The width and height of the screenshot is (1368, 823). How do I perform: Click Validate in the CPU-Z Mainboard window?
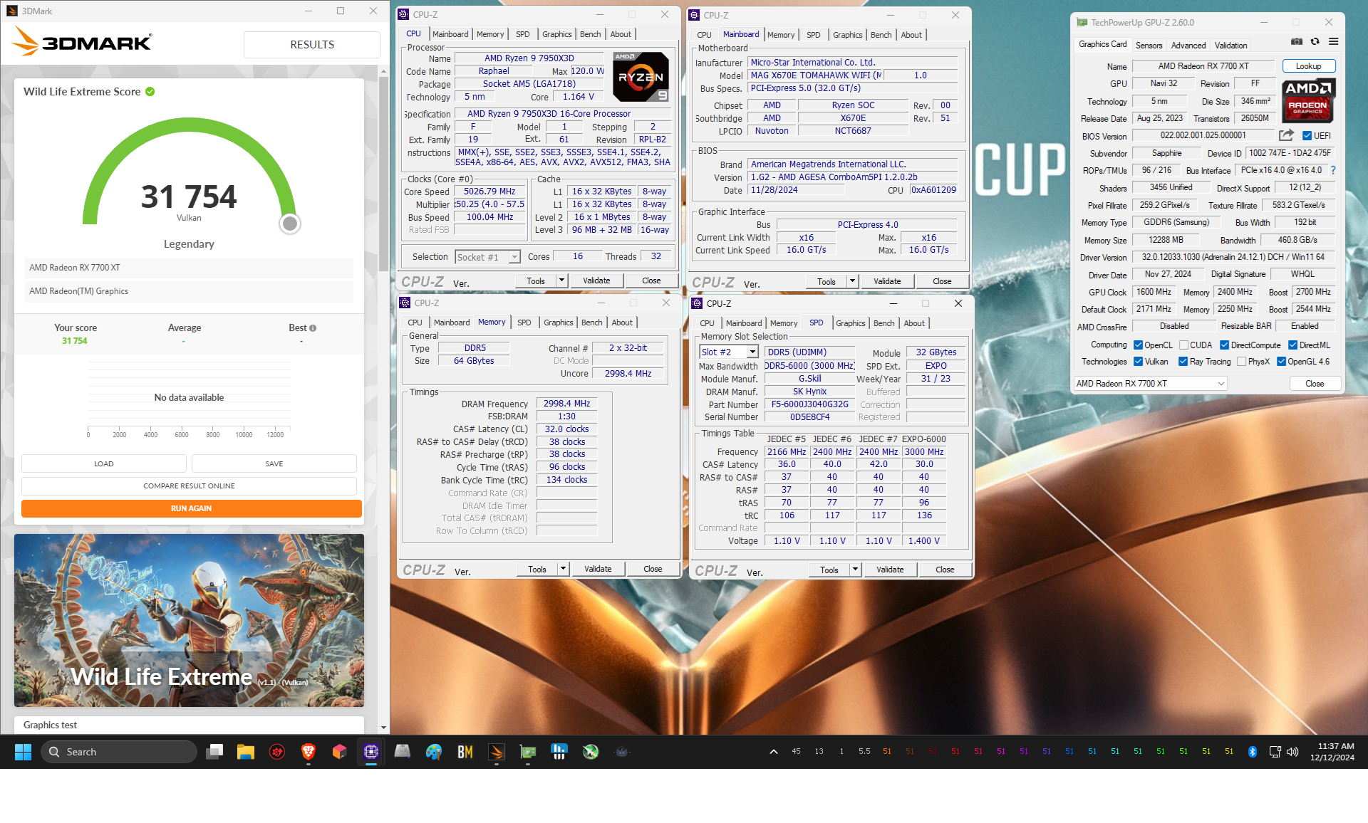click(887, 281)
